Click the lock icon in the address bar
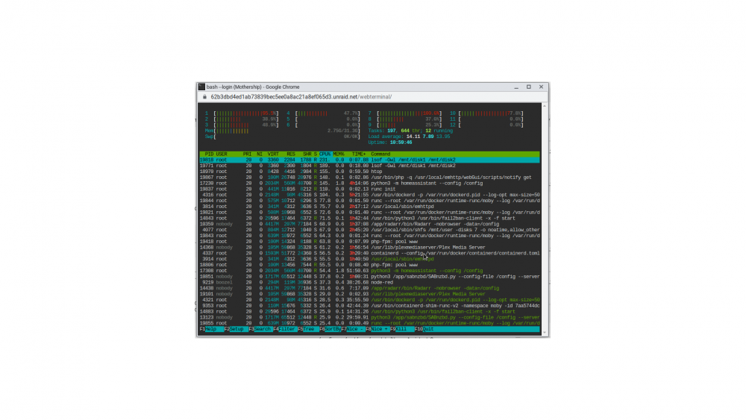Viewport: 746px width, 420px height. (204, 96)
